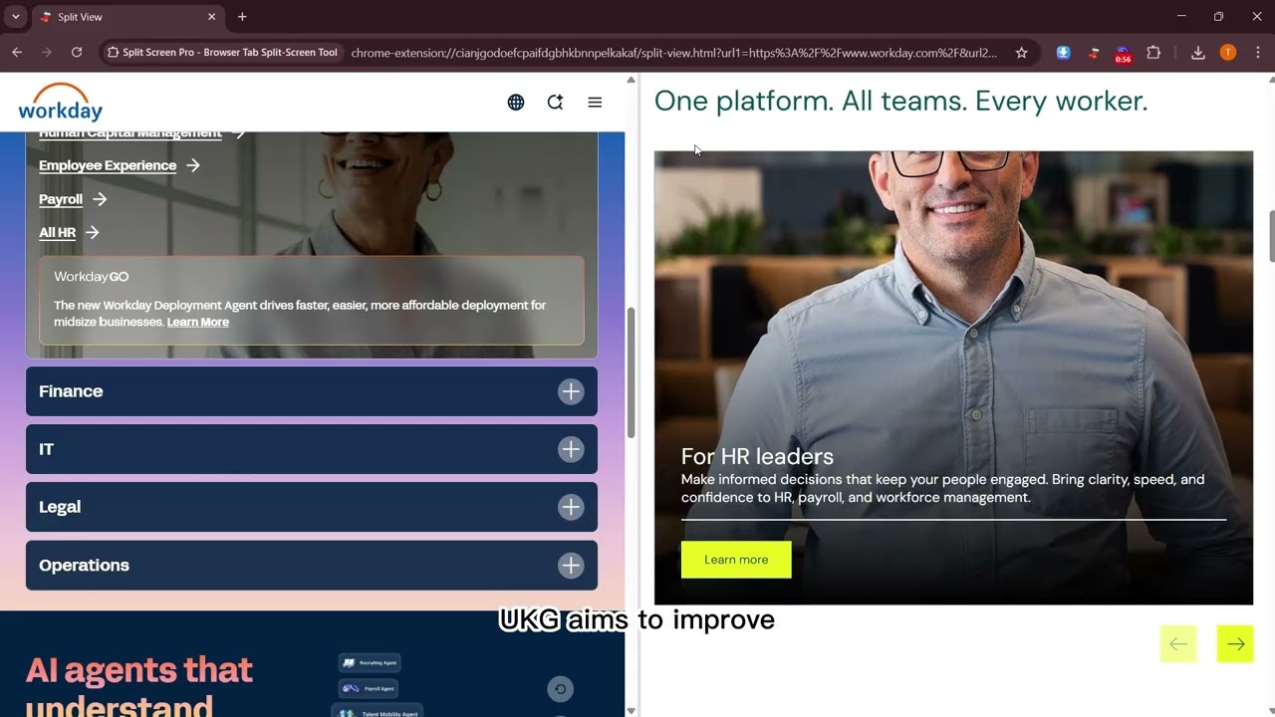Click the heading 'One platform. All teams. Every worker.'
Image resolution: width=1275 pixels, height=717 pixels.
click(x=900, y=101)
